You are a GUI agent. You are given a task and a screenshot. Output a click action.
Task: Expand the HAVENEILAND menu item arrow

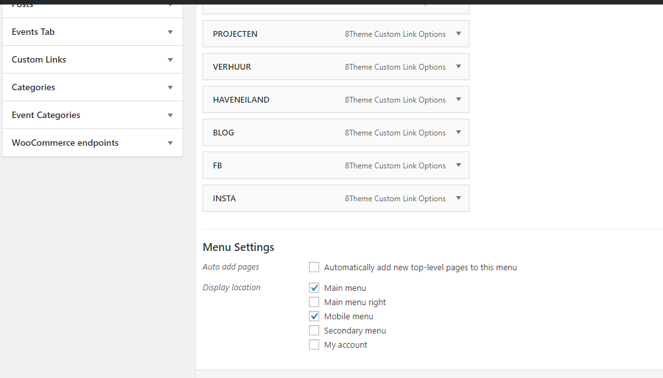pos(459,99)
